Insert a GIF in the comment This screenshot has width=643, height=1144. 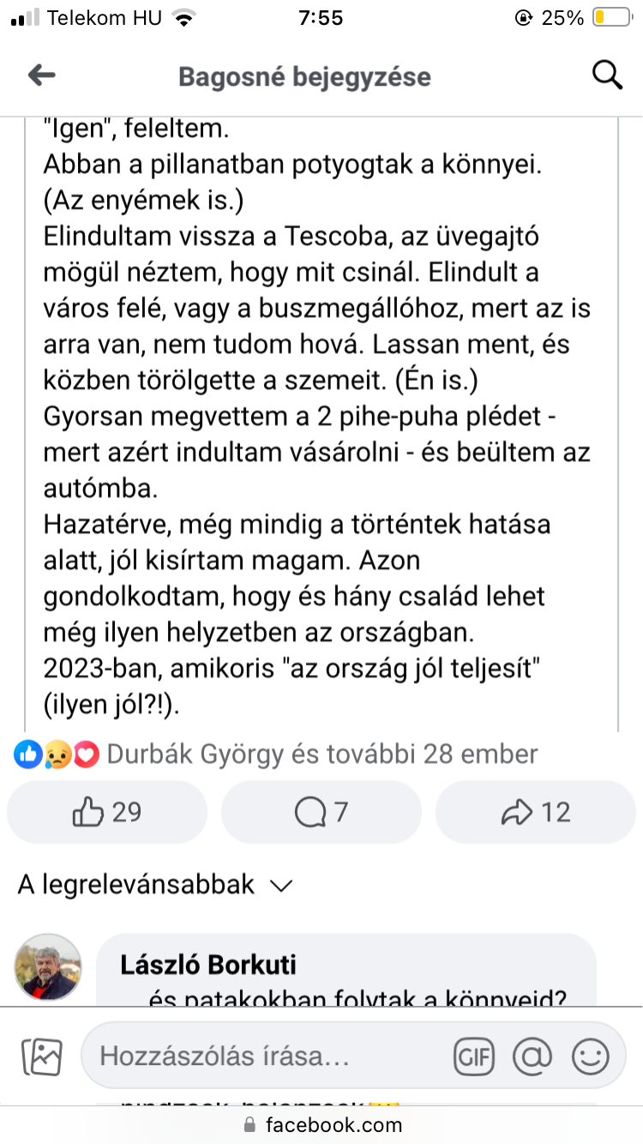[474, 1057]
